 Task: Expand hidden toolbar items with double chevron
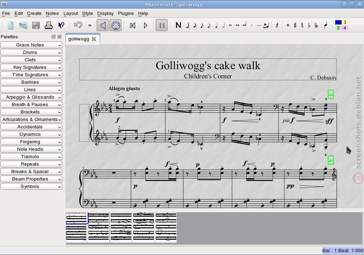tap(90, 25)
